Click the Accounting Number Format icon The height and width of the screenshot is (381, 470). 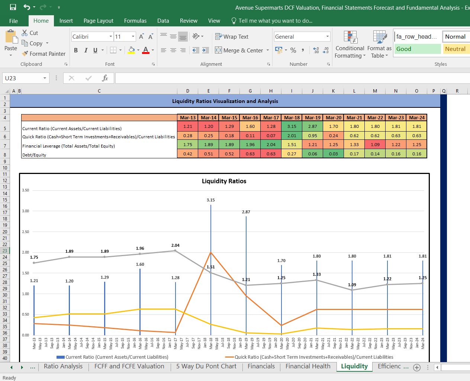pyautogui.click(x=279, y=50)
